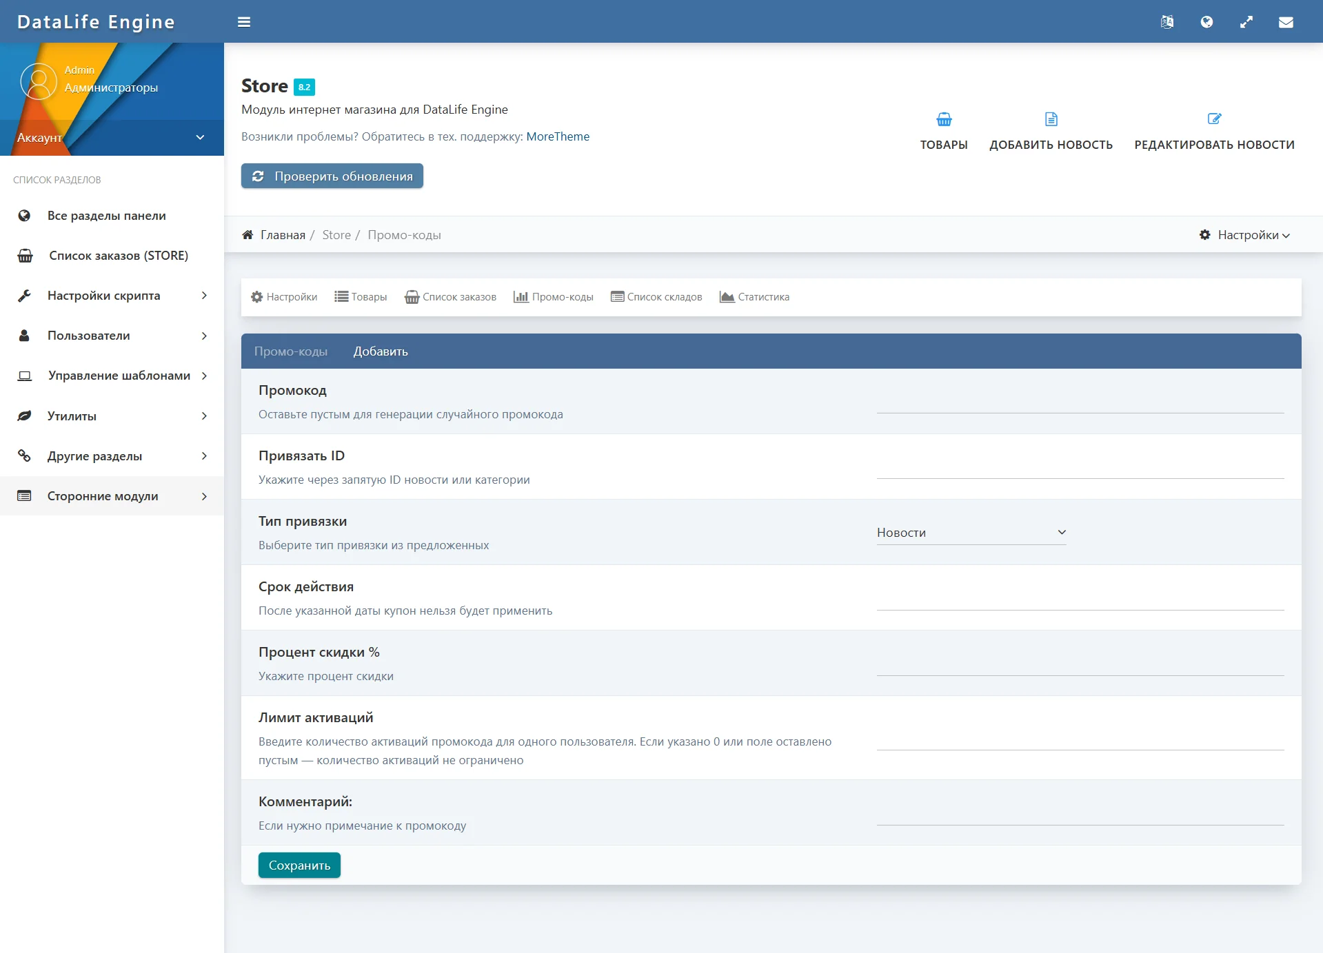
Task: Open the Статистика toolbar item
Action: (754, 297)
